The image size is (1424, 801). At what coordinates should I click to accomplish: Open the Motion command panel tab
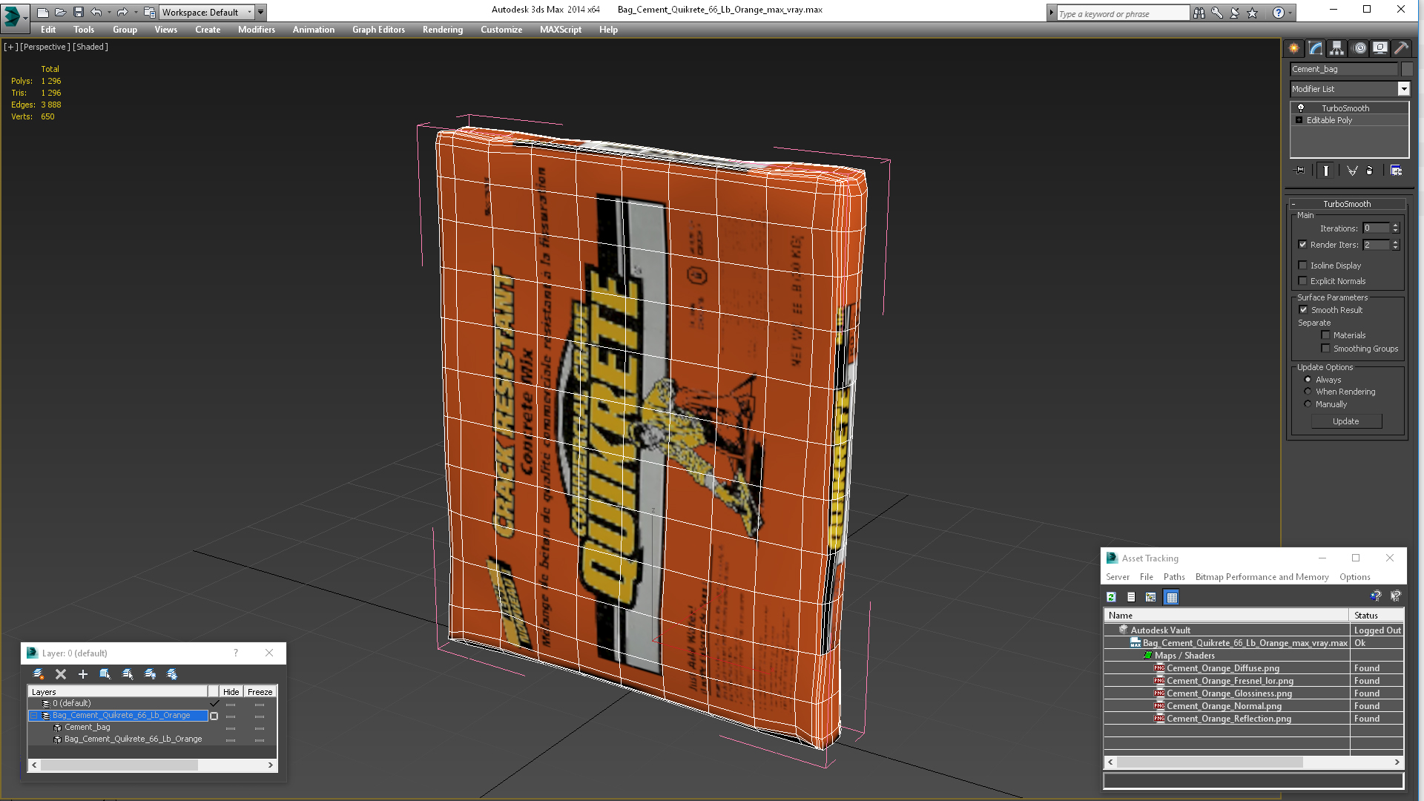pyautogui.click(x=1359, y=48)
